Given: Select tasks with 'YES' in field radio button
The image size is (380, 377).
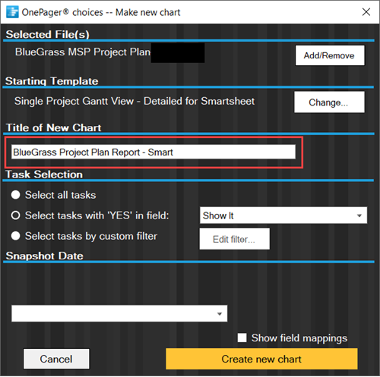Looking at the screenshot, I should (x=15, y=215).
